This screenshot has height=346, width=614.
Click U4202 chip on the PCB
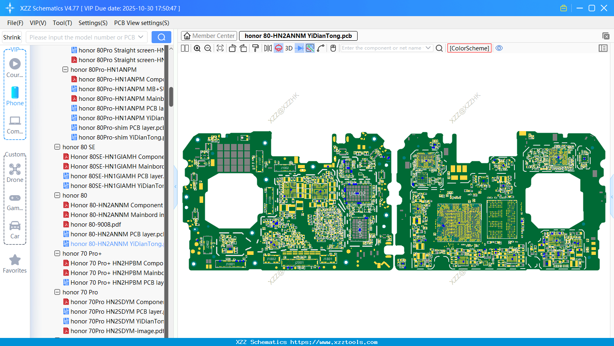[x=357, y=194]
